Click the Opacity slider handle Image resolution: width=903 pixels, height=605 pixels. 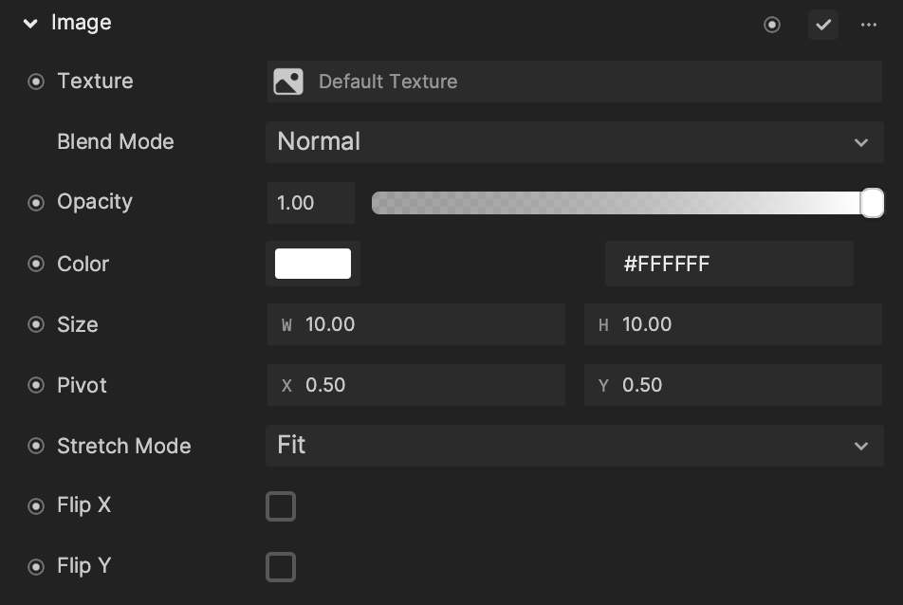point(872,203)
